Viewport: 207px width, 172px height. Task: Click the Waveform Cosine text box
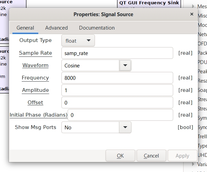click(90, 65)
